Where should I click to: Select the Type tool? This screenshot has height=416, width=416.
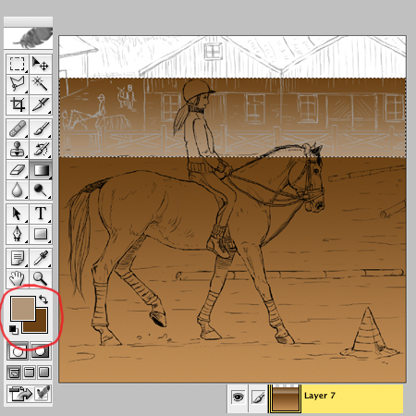point(41,214)
